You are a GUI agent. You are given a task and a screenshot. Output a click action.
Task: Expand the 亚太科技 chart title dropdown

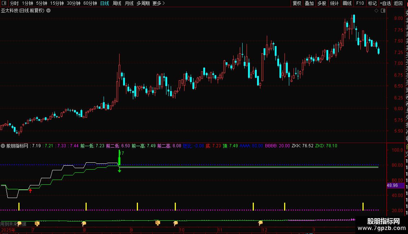pos(48,11)
